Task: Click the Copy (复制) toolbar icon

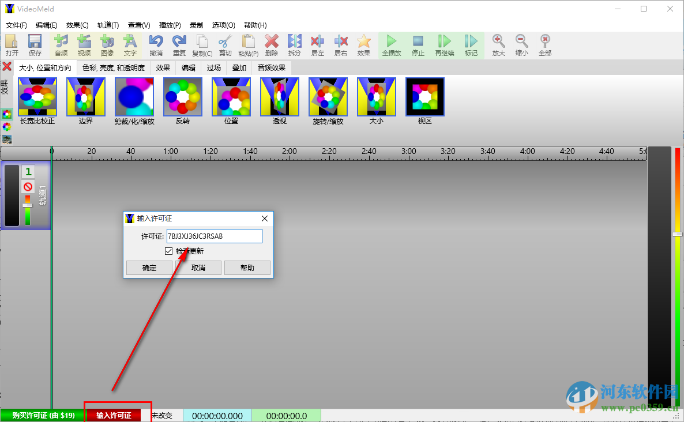Action: (x=202, y=45)
